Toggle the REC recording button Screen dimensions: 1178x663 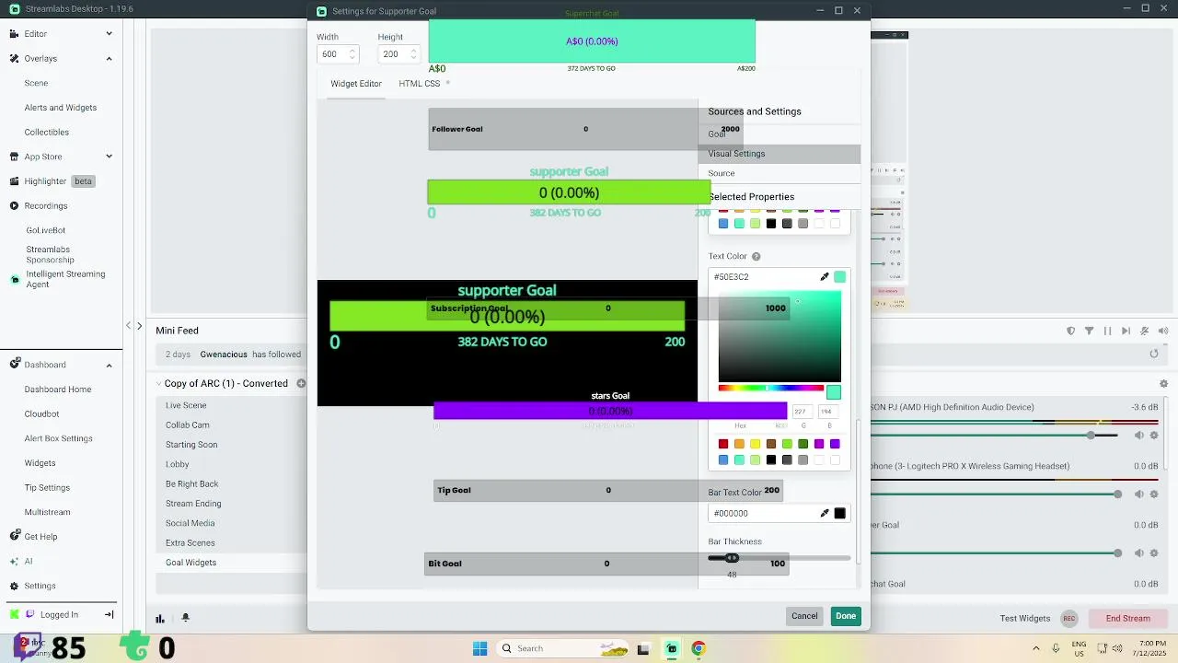pos(1068,619)
